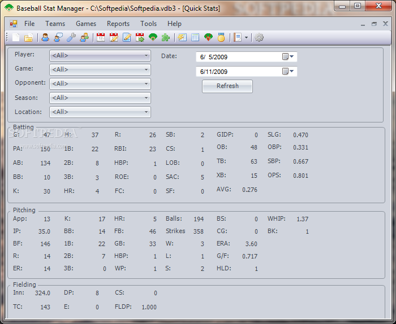Click the pitching IP value 35.0

click(x=44, y=231)
